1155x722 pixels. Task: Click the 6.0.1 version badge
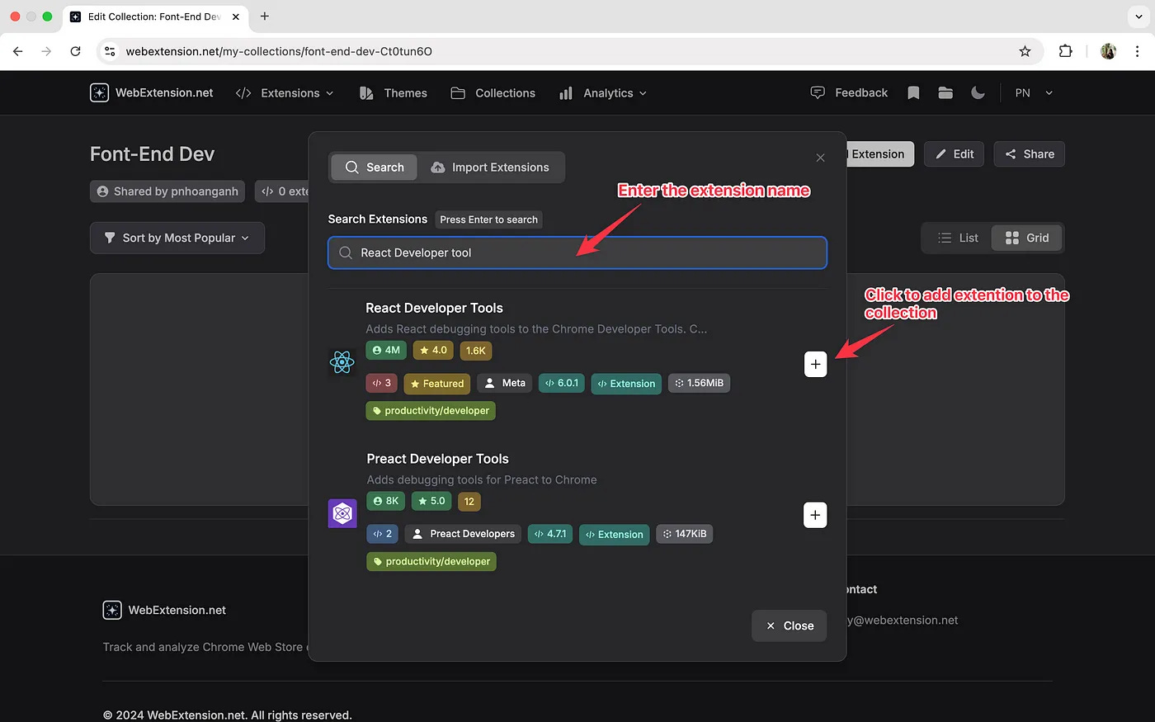(562, 383)
